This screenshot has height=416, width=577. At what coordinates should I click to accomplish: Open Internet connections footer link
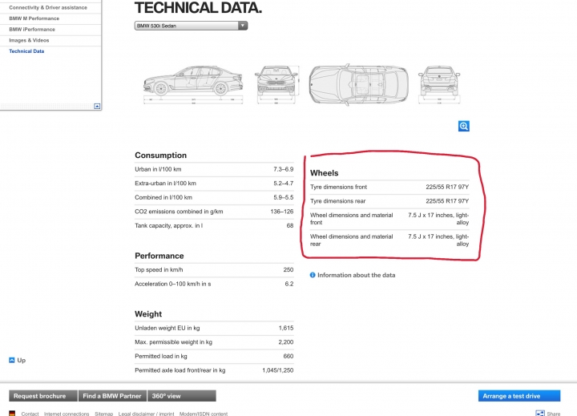[x=67, y=414]
